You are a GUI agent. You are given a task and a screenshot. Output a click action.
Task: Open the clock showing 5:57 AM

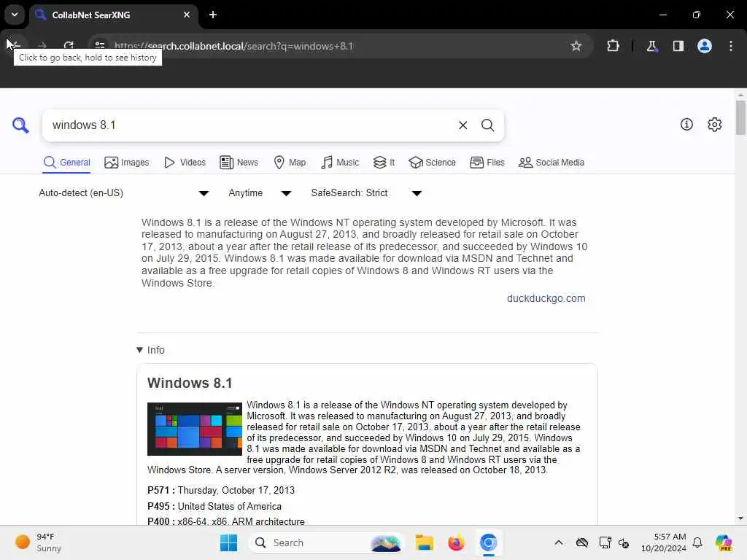(663, 542)
